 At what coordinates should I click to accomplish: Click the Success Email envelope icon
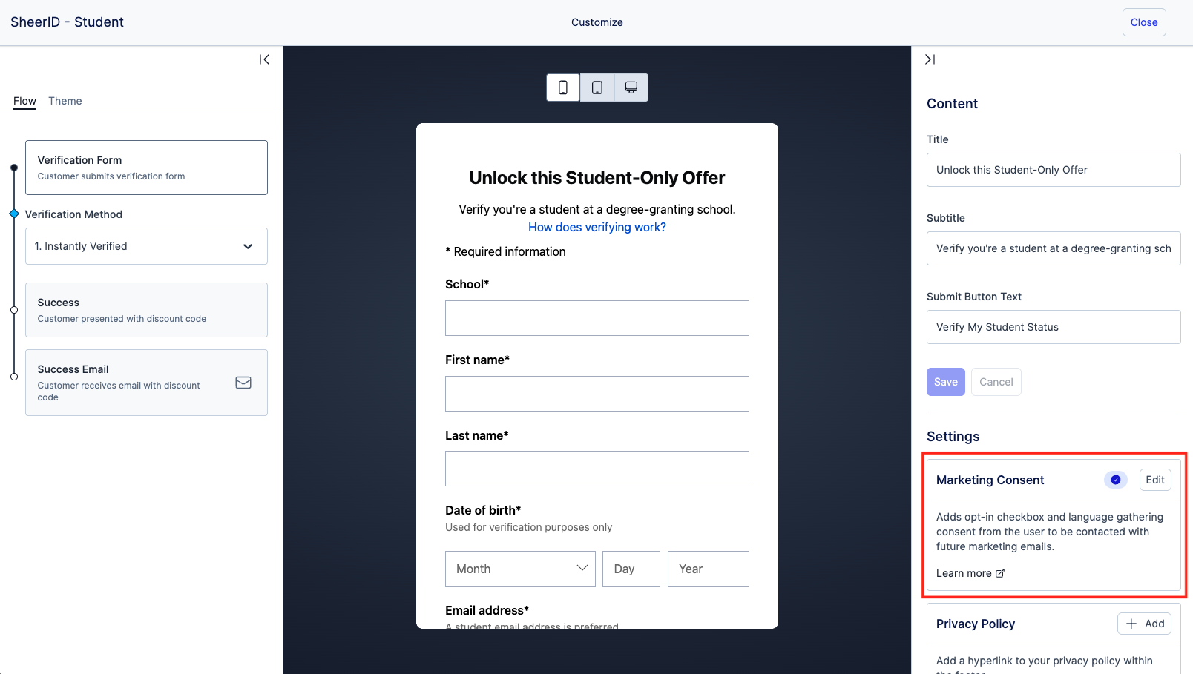click(x=243, y=383)
